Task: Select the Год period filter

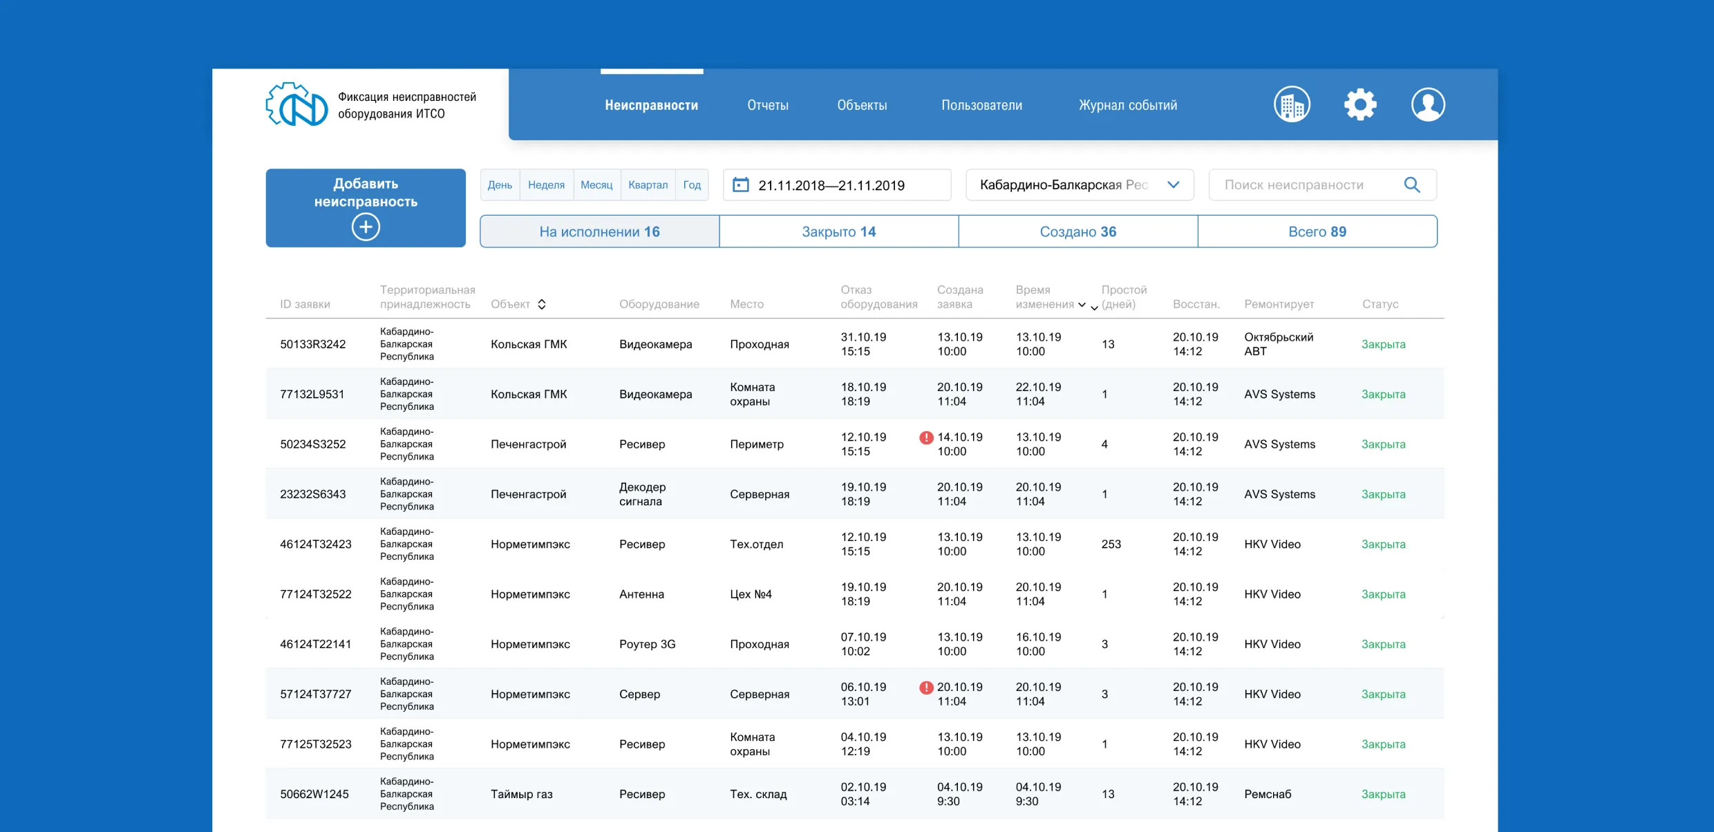Action: pos(692,185)
